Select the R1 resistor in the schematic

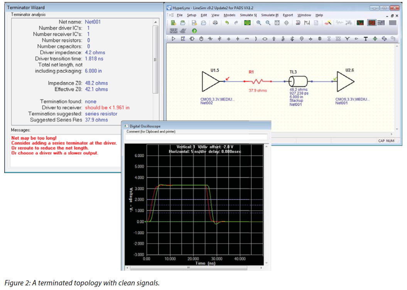[x=257, y=81]
